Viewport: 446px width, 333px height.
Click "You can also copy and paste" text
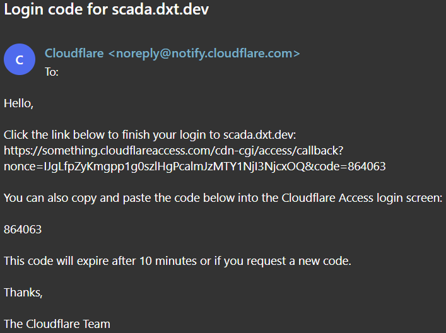(x=69, y=198)
